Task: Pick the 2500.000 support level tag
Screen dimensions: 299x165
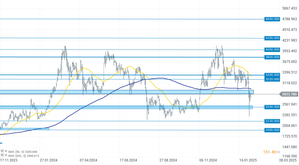Action: click(x=272, y=107)
